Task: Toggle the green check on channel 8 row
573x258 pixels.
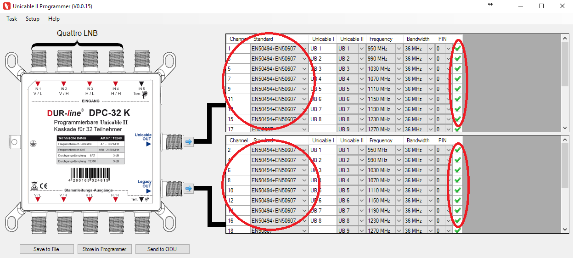Action: tap(457, 180)
